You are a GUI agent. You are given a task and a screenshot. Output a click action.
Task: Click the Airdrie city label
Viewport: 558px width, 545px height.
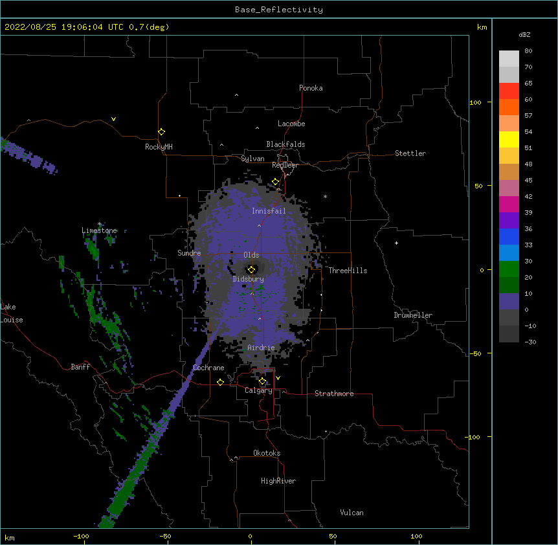pos(262,348)
